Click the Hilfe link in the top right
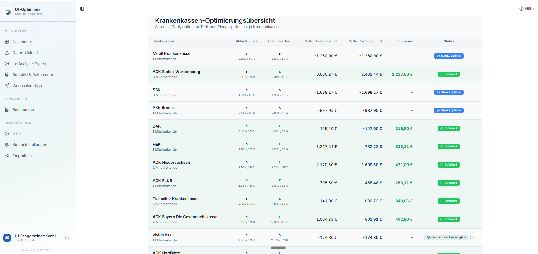 526,9
